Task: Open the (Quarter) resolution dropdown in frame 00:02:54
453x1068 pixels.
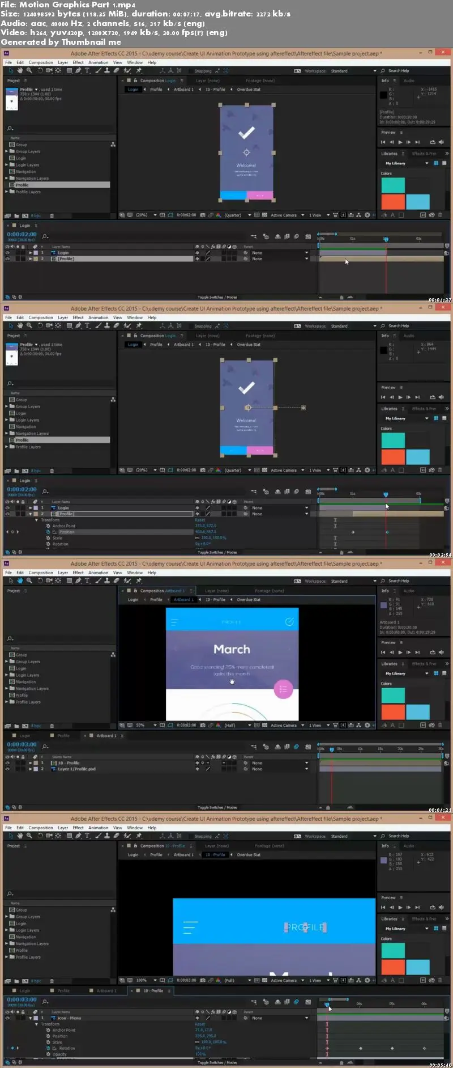Action: pyautogui.click(x=237, y=471)
